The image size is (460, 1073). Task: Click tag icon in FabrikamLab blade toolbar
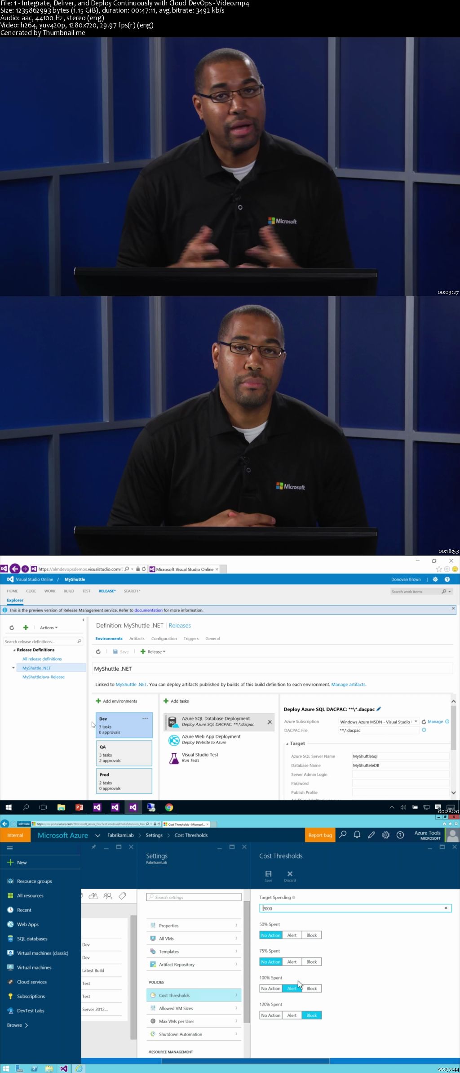click(122, 896)
